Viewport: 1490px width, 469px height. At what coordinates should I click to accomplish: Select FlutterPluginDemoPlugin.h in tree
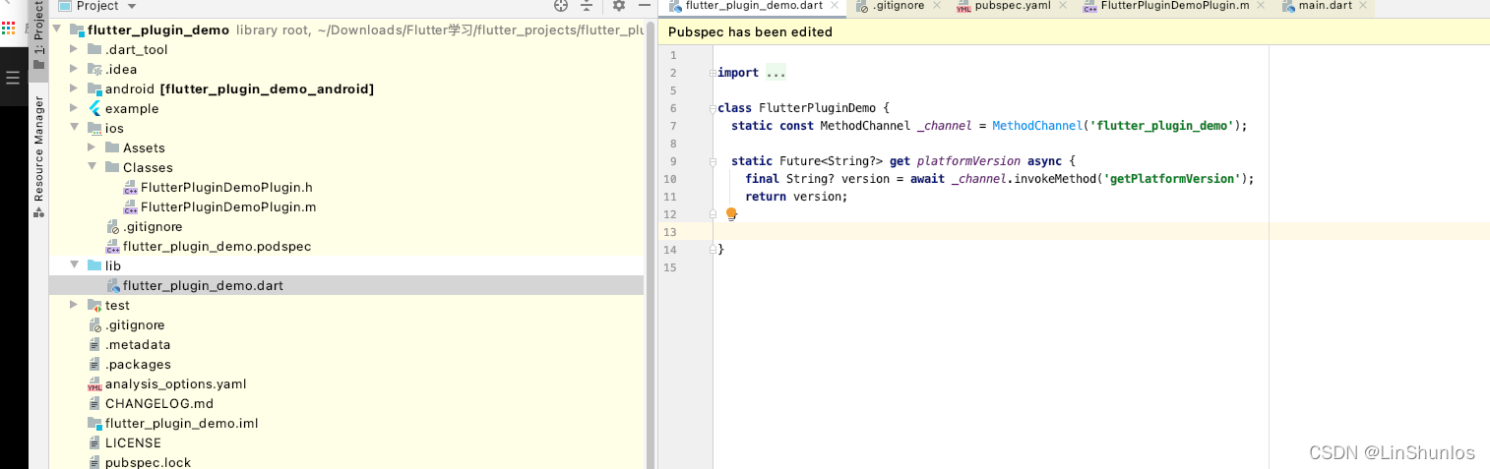[x=226, y=187]
